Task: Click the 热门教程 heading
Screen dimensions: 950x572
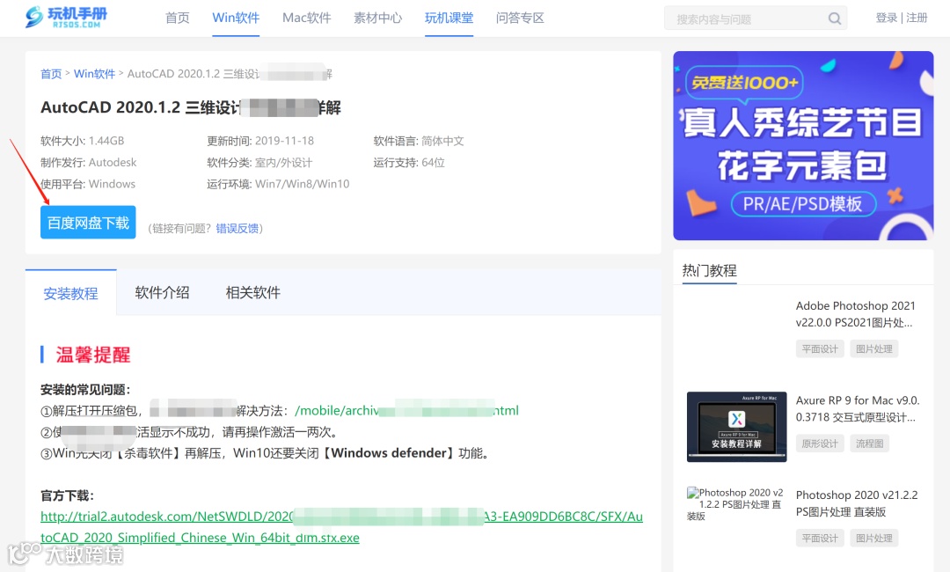Action: [x=710, y=270]
